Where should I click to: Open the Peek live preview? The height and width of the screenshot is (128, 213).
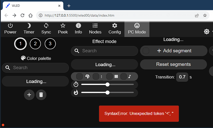pos(63,29)
